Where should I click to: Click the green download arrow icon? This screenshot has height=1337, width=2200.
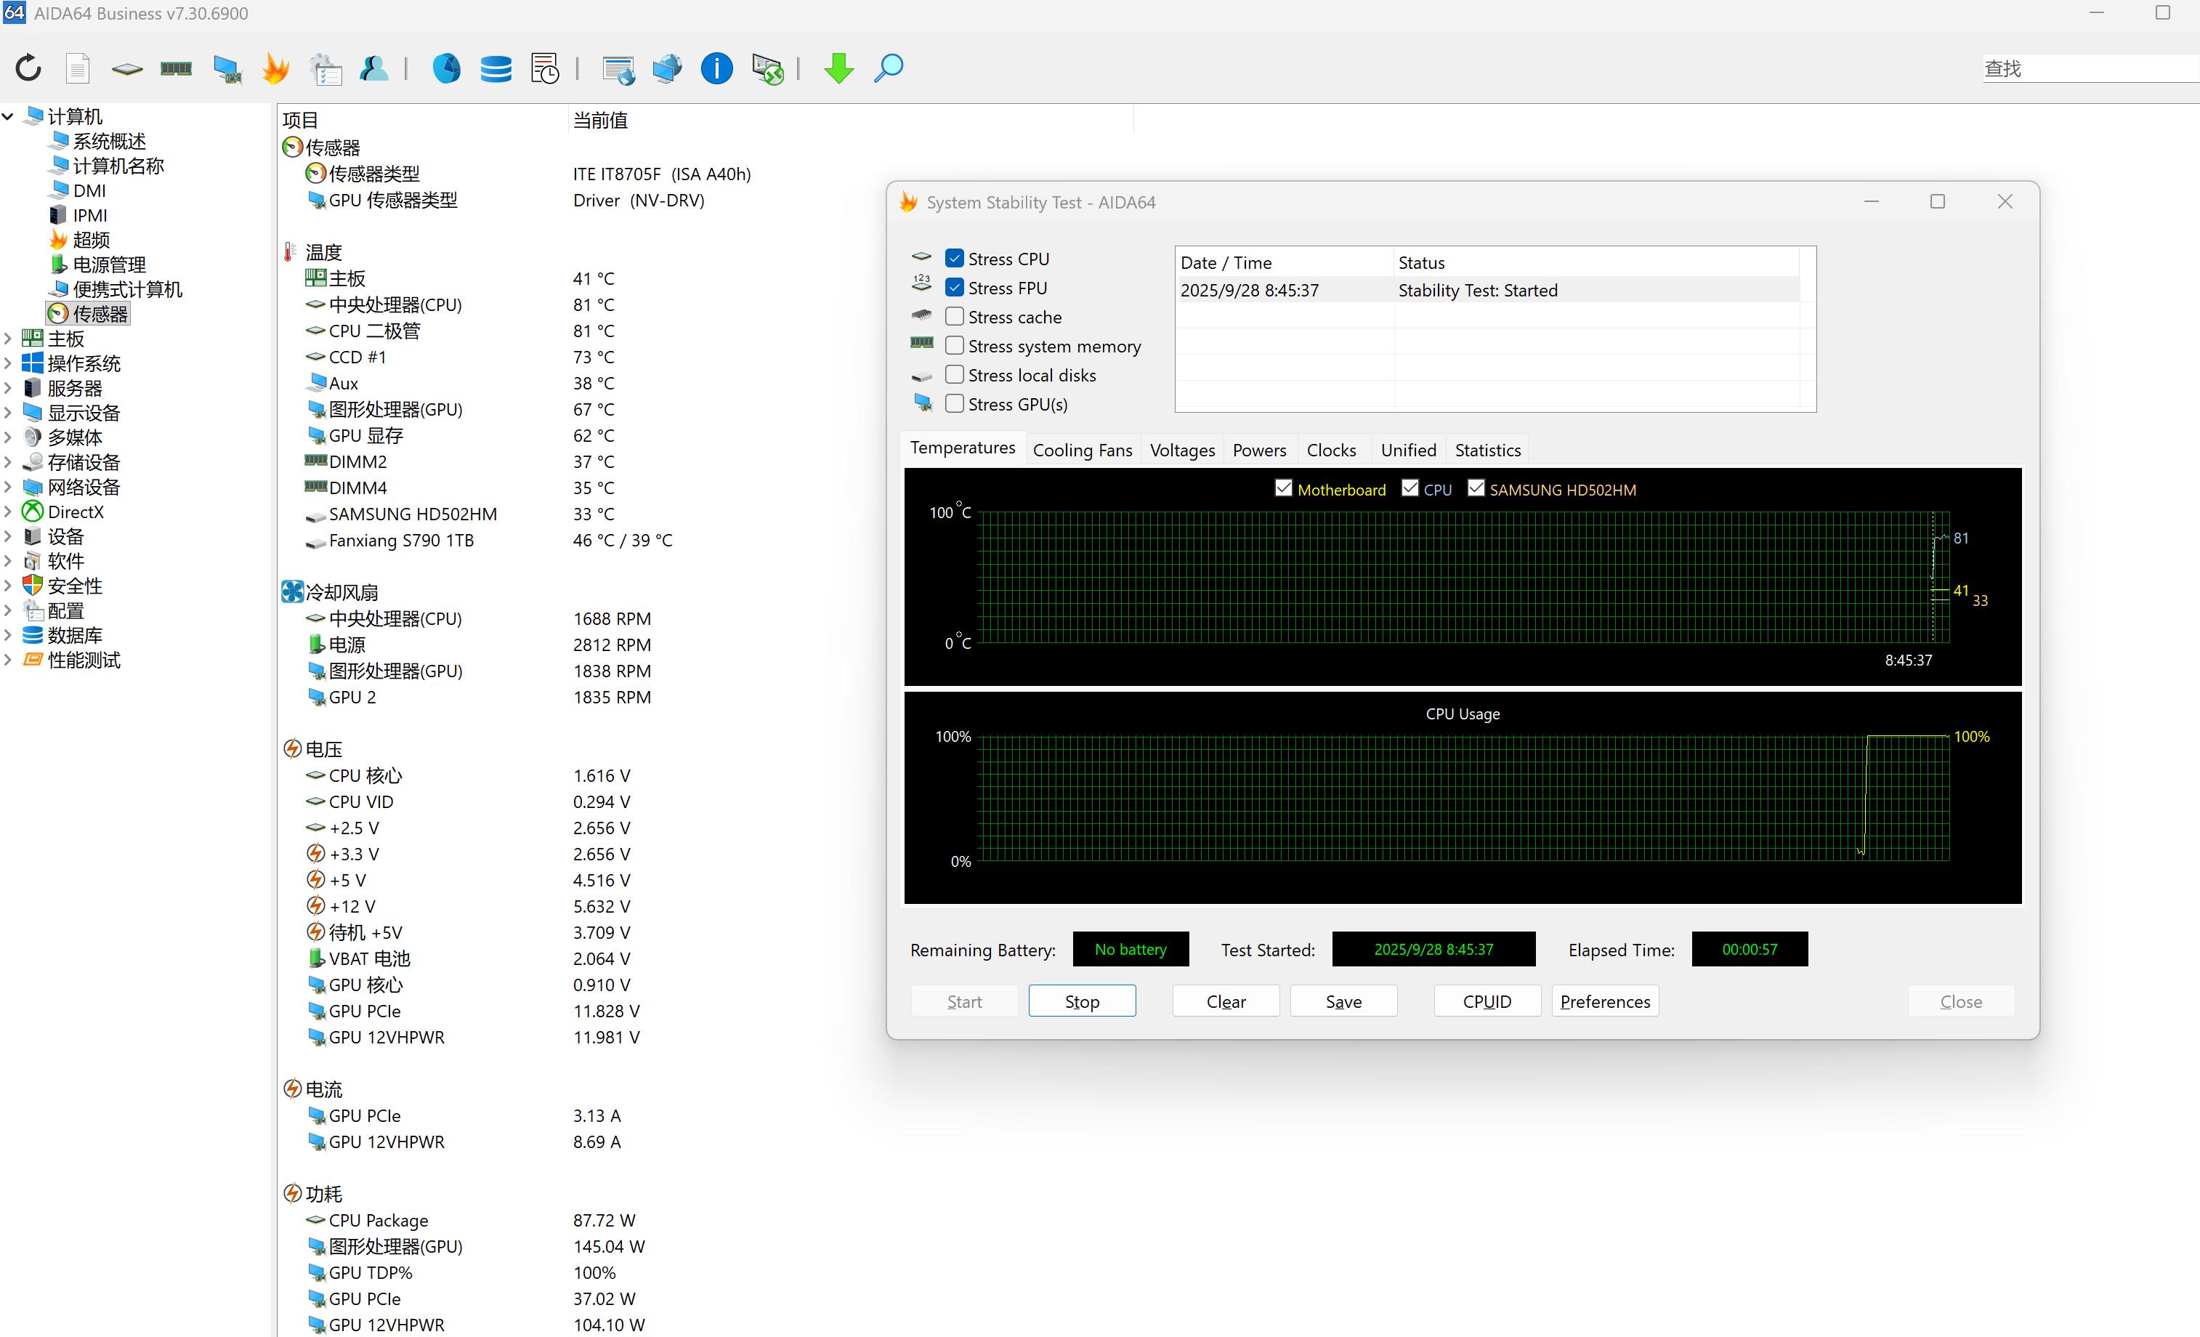838,68
